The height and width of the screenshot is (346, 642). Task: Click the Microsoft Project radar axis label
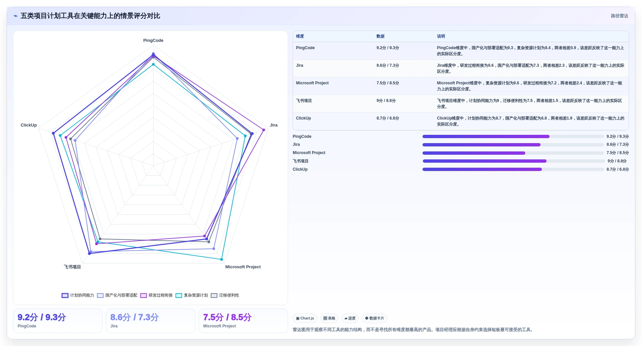point(243,267)
